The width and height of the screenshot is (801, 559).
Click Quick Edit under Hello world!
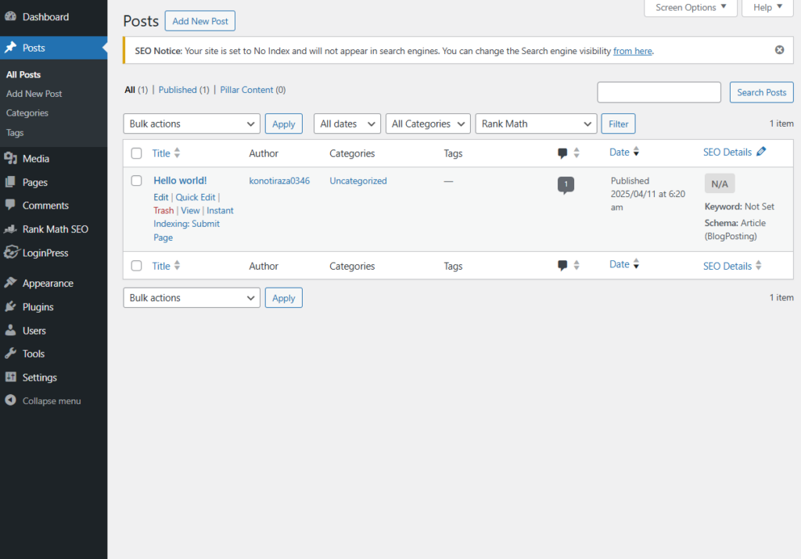click(195, 197)
